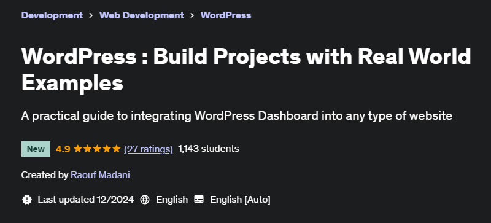
Task: Click the five-star rating icons
Action: pos(97,149)
